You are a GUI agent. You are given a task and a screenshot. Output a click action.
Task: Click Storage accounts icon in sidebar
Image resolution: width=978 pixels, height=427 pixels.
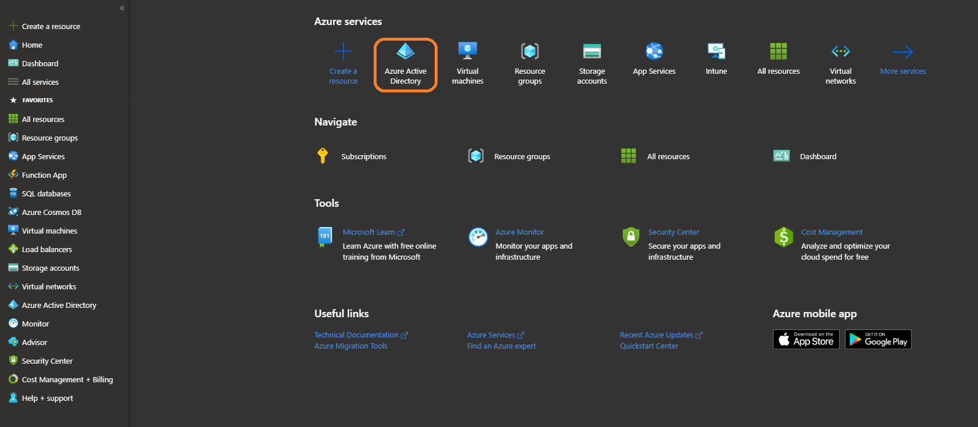pos(13,267)
